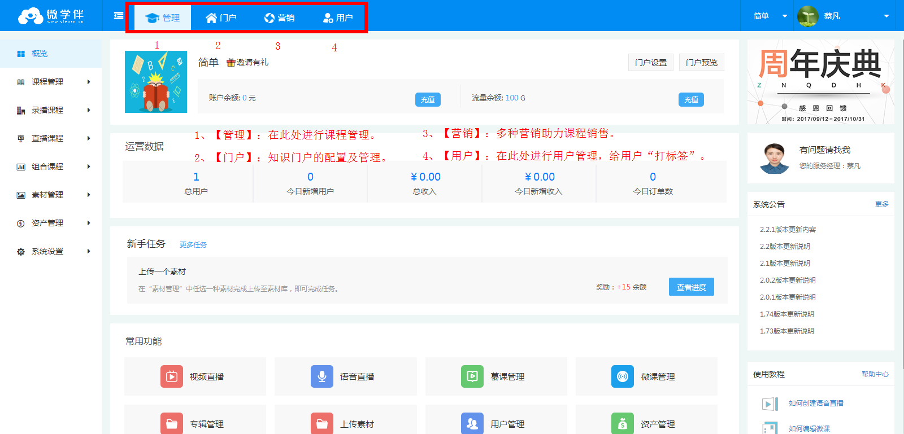Image resolution: width=904 pixels, height=434 pixels.
Task: Expand the 直播课程 submenu arrow
Action: pos(89,138)
